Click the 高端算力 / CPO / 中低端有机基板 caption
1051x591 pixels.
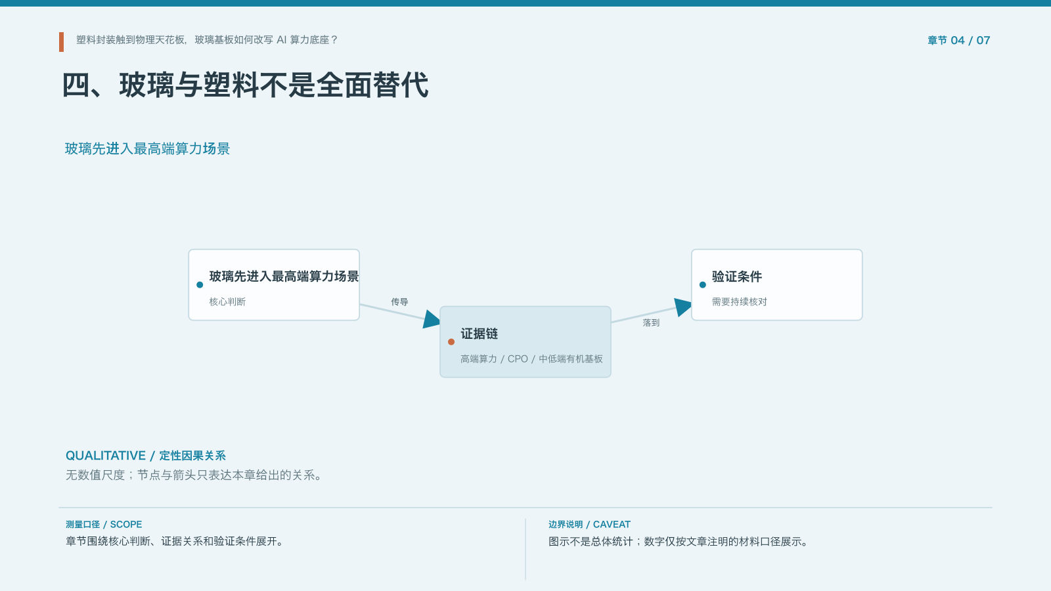531,359
